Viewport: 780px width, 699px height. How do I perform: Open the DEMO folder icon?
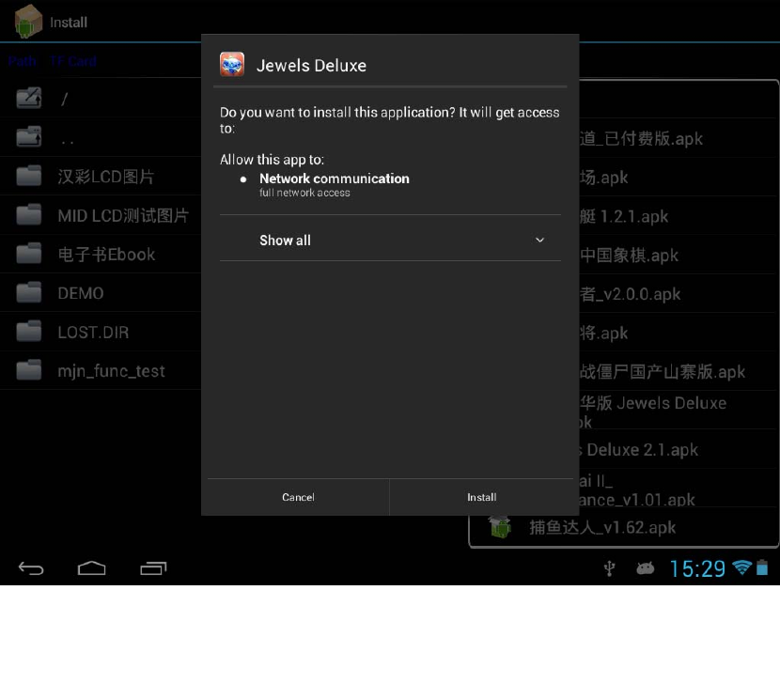click(x=29, y=292)
